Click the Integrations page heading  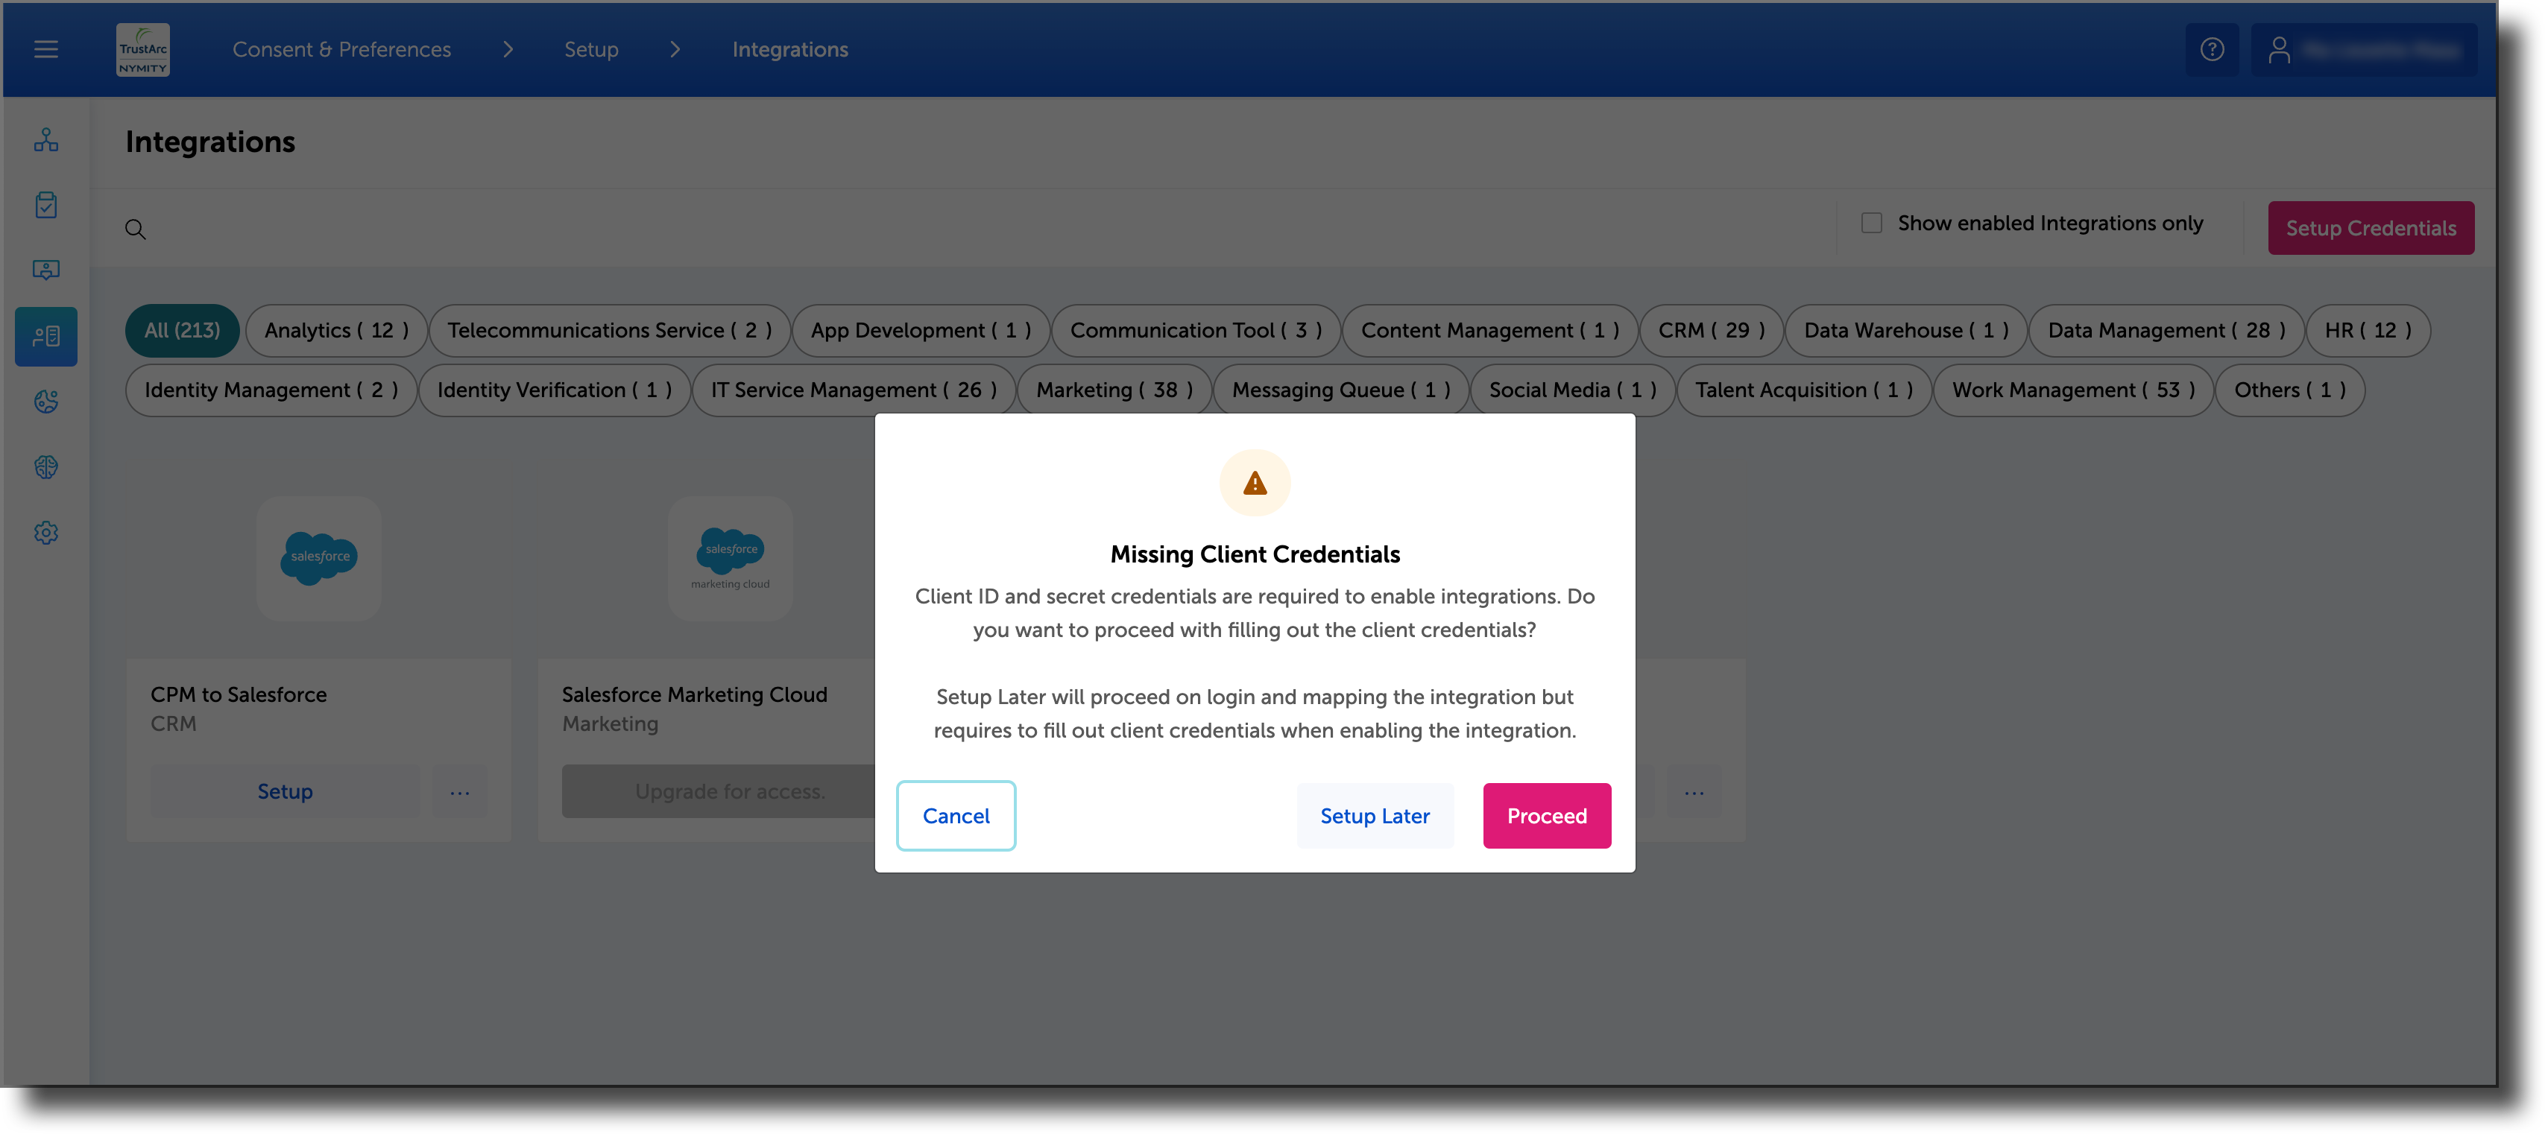point(209,142)
